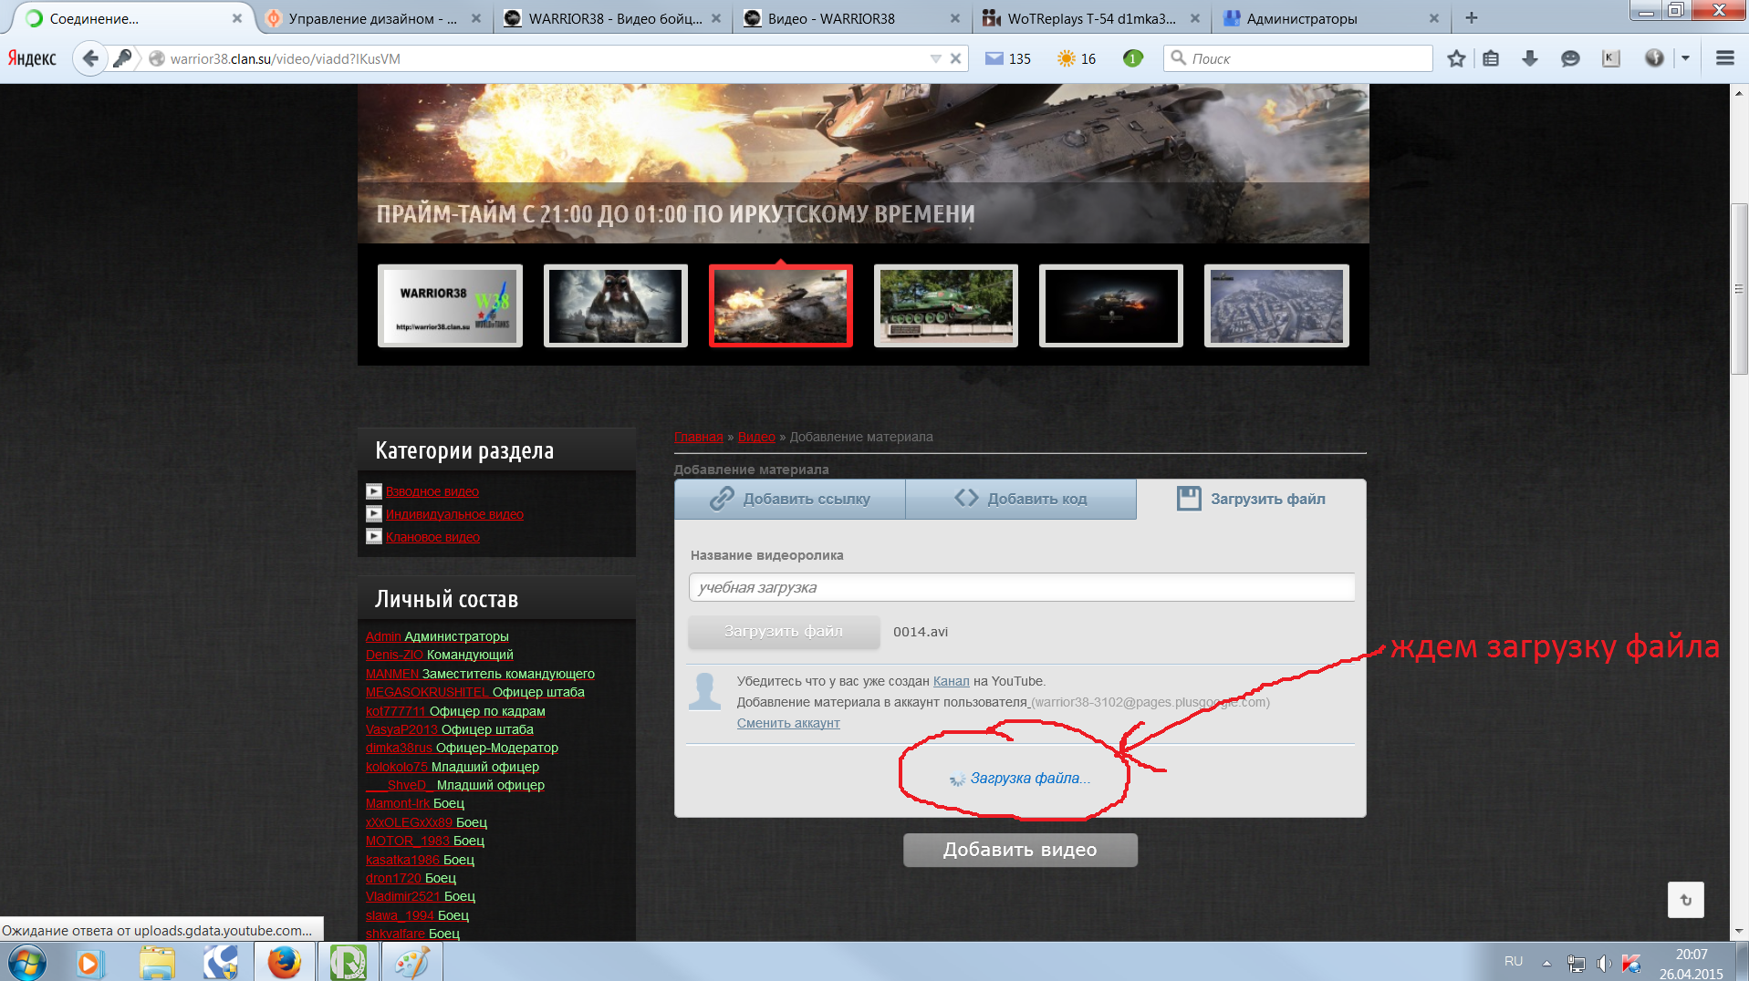This screenshot has width=1749, height=981.
Task: Click the green notification badge icon
Action: (x=1132, y=58)
